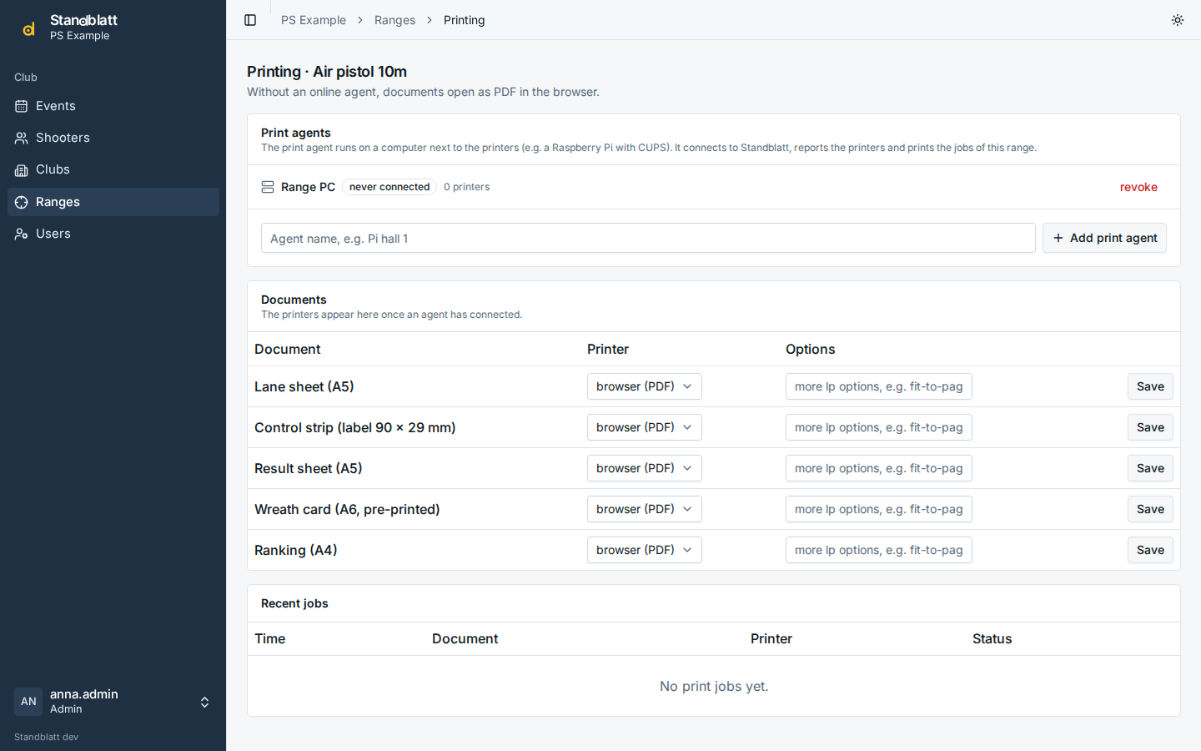Revoke the Range PC agent
Image resolution: width=1201 pixels, height=751 pixels.
1138,187
